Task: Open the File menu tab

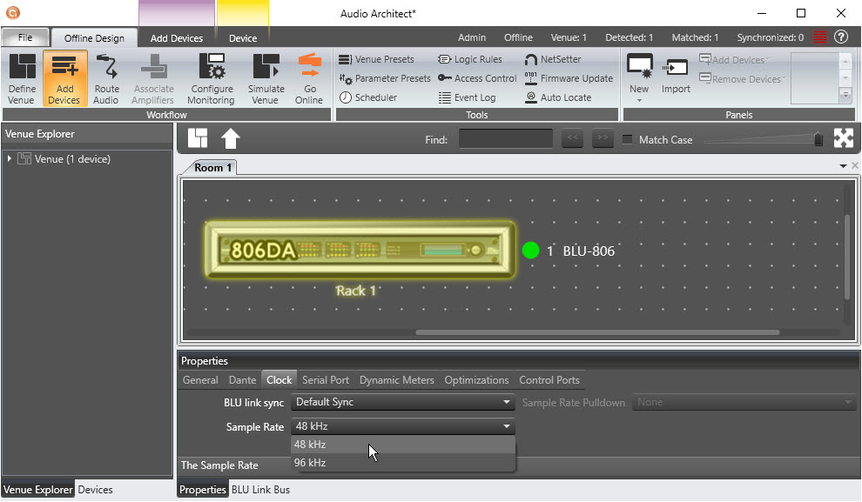Action: coord(25,38)
